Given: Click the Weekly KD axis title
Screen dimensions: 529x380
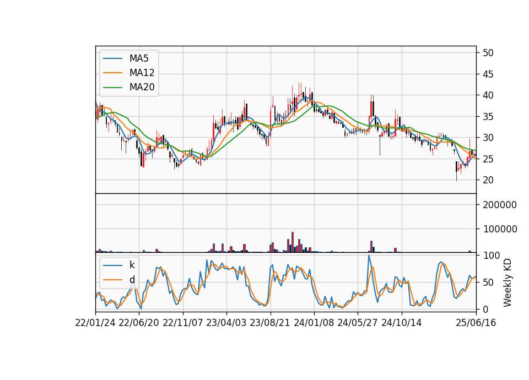Looking at the screenshot, I should pos(508,283).
